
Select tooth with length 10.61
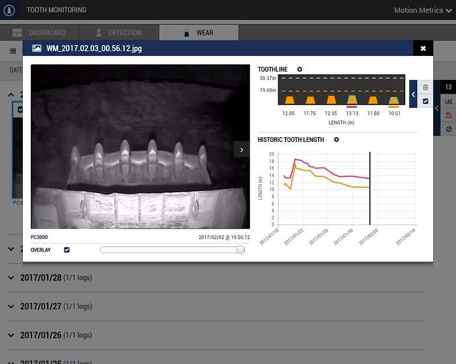pyautogui.click(x=394, y=100)
